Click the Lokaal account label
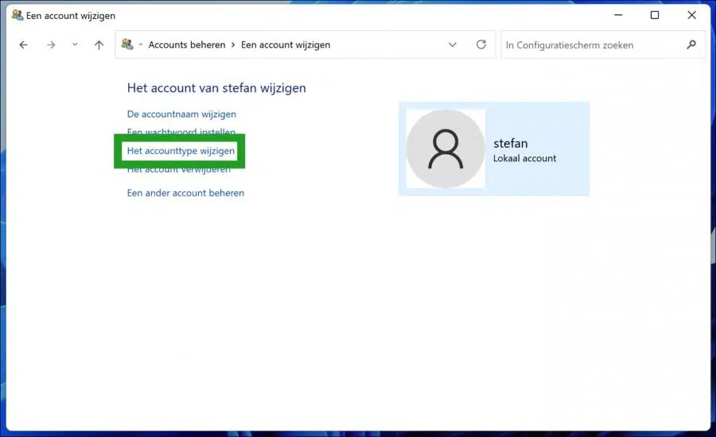 (x=525, y=158)
